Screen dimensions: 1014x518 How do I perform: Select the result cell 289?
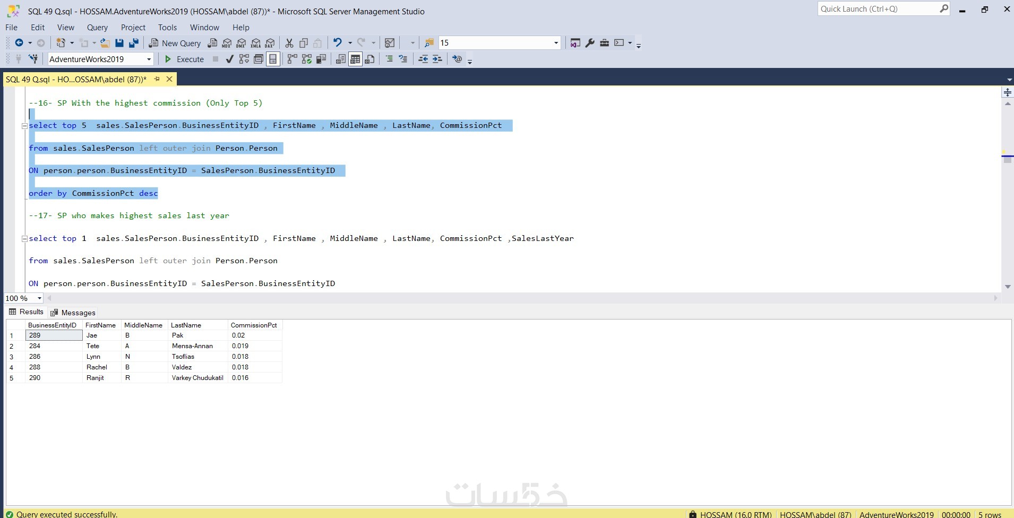pyautogui.click(x=54, y=335)
